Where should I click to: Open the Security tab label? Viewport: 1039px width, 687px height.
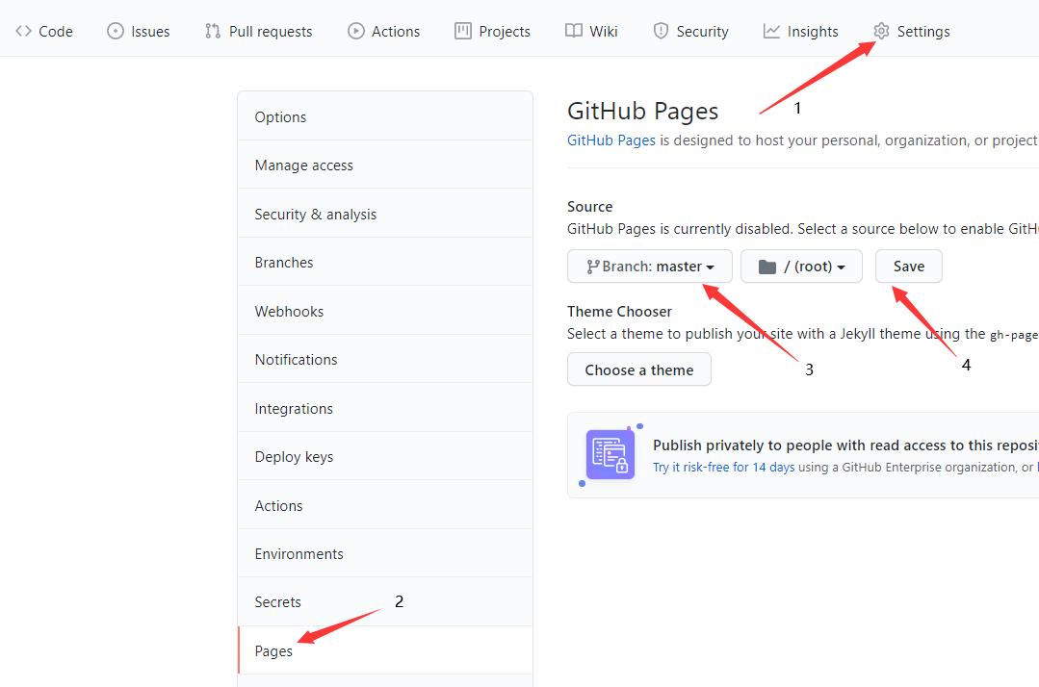click(x=702, y=31)
